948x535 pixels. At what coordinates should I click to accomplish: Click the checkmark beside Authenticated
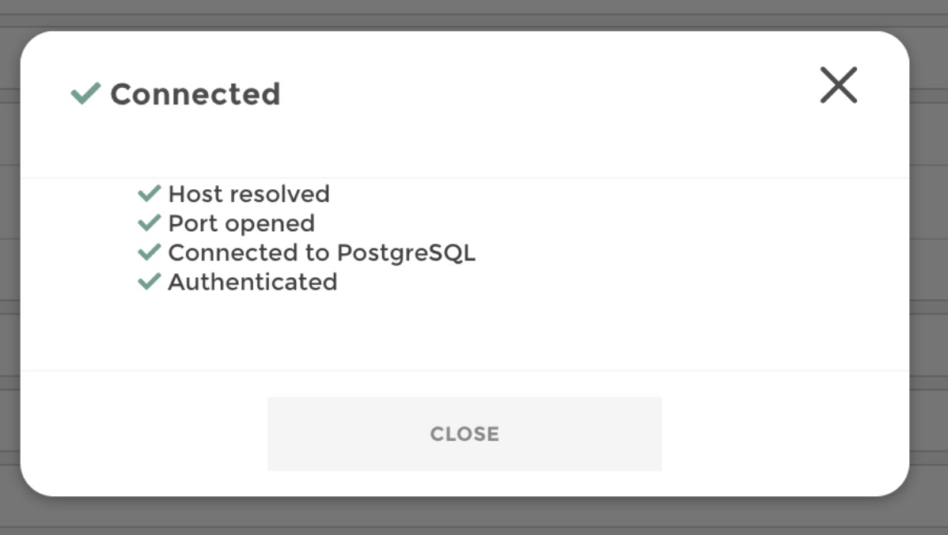point(150,282)
